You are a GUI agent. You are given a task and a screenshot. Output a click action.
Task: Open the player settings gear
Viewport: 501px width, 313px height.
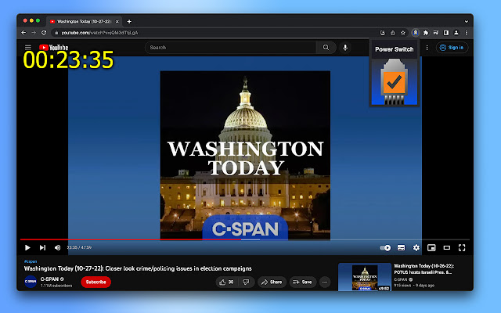coord(416,248)
